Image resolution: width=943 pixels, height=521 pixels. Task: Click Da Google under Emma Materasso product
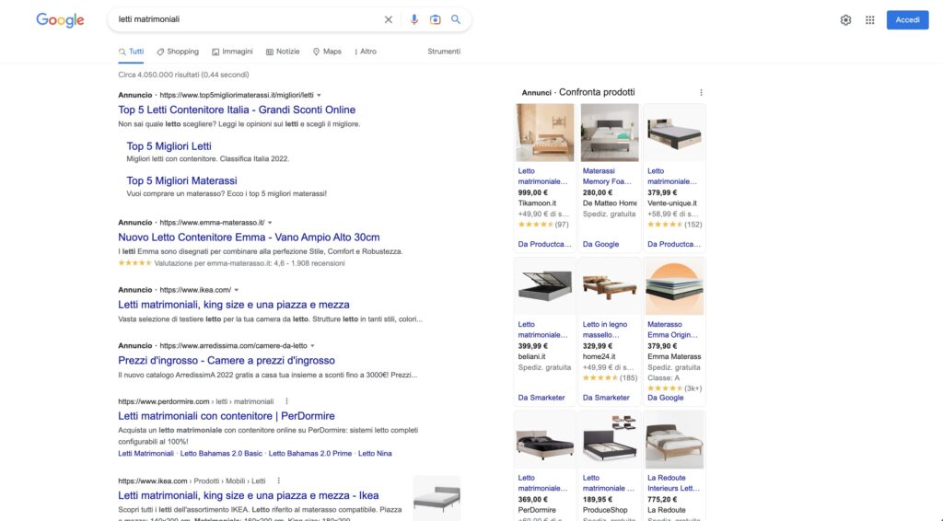coord(665,398)
